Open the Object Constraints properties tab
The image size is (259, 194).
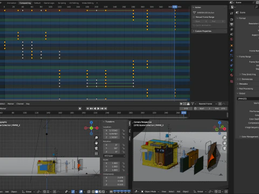pyautogui.click(x=231, y=65)
